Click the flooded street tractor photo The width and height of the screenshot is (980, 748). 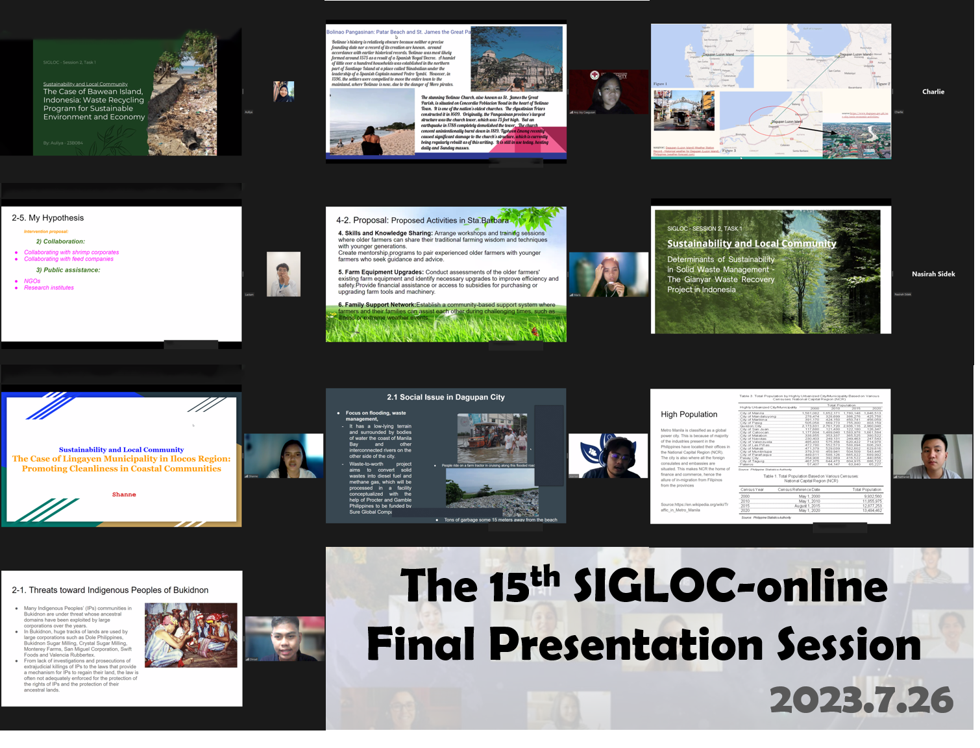tap(492, 438)
